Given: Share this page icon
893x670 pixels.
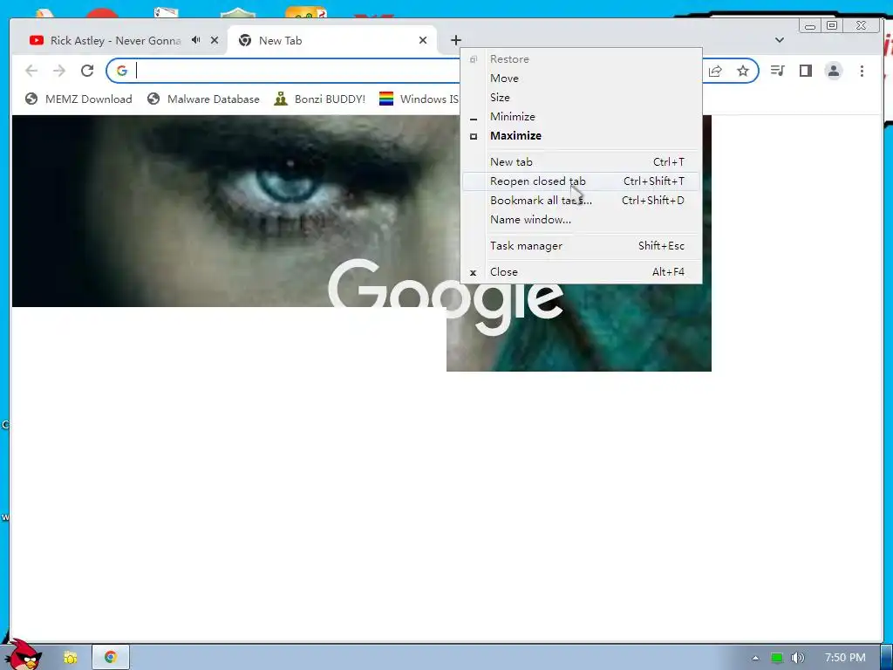Looking at the screenshot, I should click(x=715, y=71).
